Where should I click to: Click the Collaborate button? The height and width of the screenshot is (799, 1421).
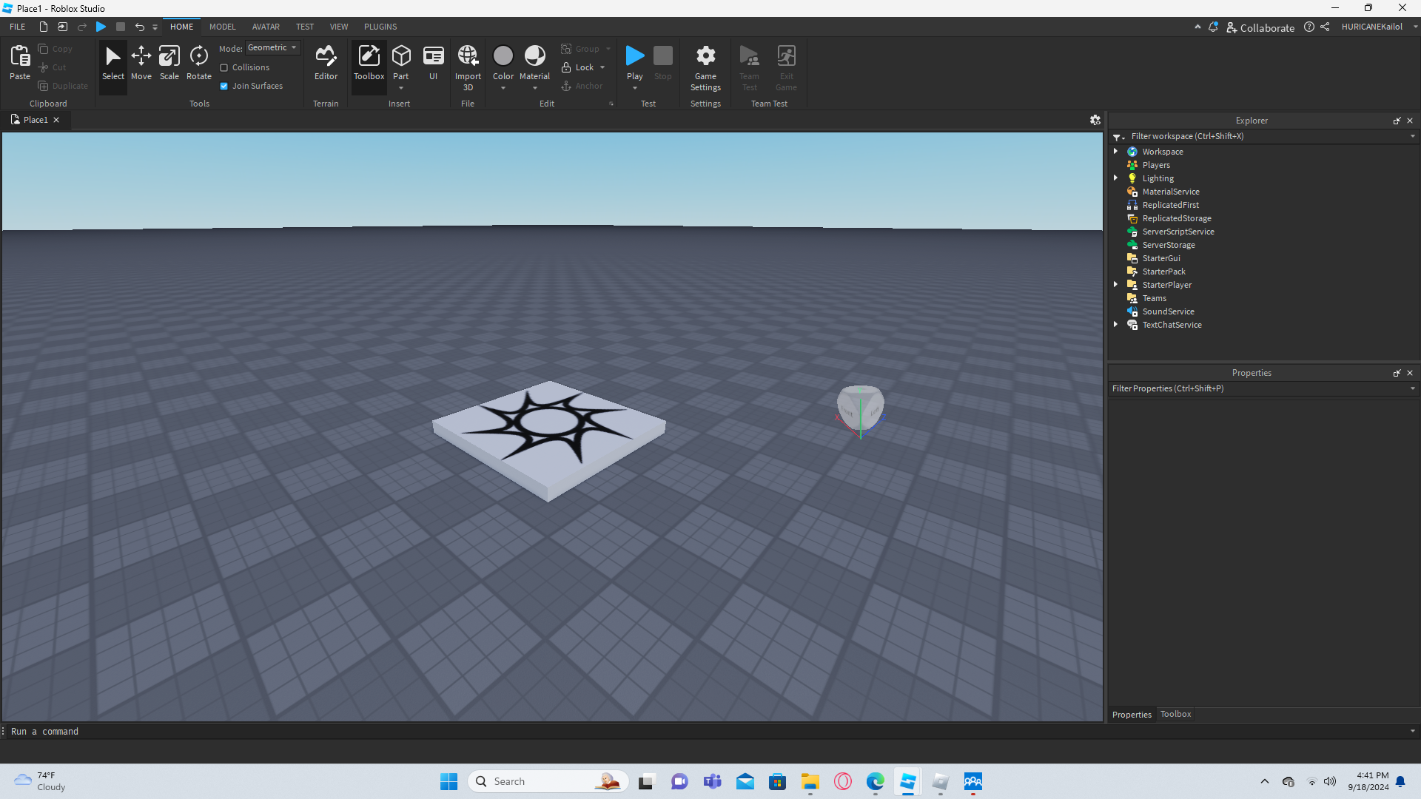1260,27
